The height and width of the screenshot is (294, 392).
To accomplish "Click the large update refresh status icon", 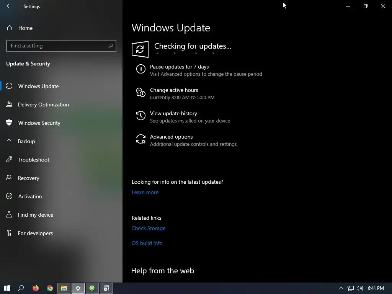I will [x=140, y=49].
